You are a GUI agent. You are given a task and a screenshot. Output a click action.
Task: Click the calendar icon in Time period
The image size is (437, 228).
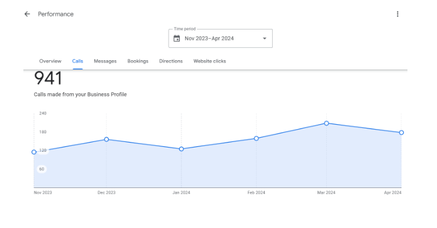tap(177, 39)
